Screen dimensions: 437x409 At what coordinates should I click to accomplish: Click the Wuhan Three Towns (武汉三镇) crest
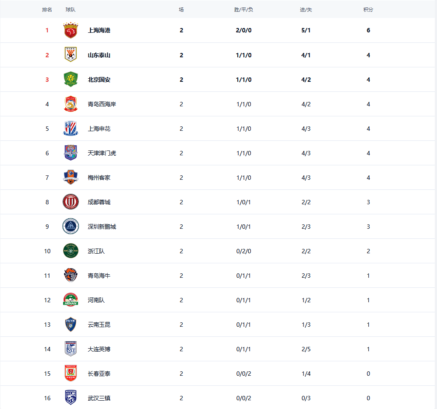pos(70,398)
